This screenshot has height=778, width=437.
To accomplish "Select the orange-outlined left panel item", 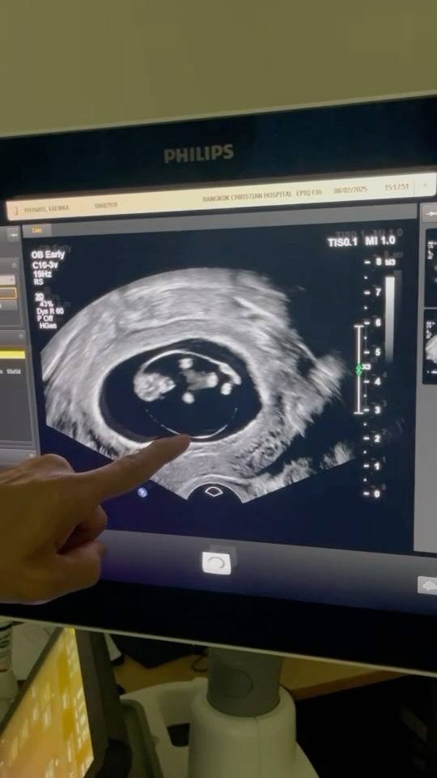I will pos(8,293).
